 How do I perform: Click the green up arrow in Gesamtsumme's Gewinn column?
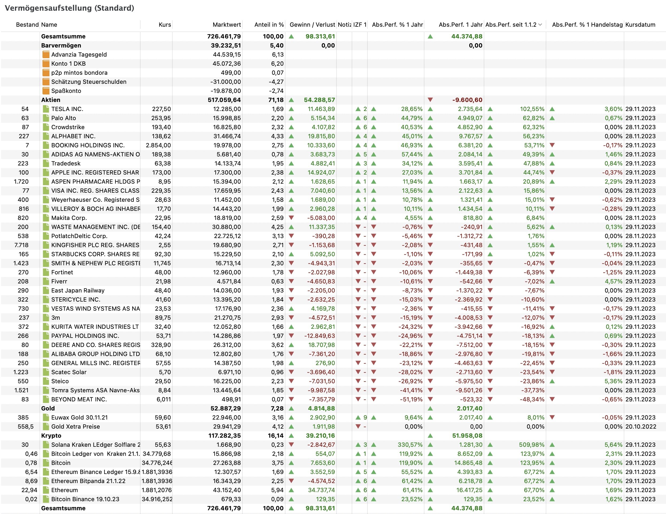[291, 36]
